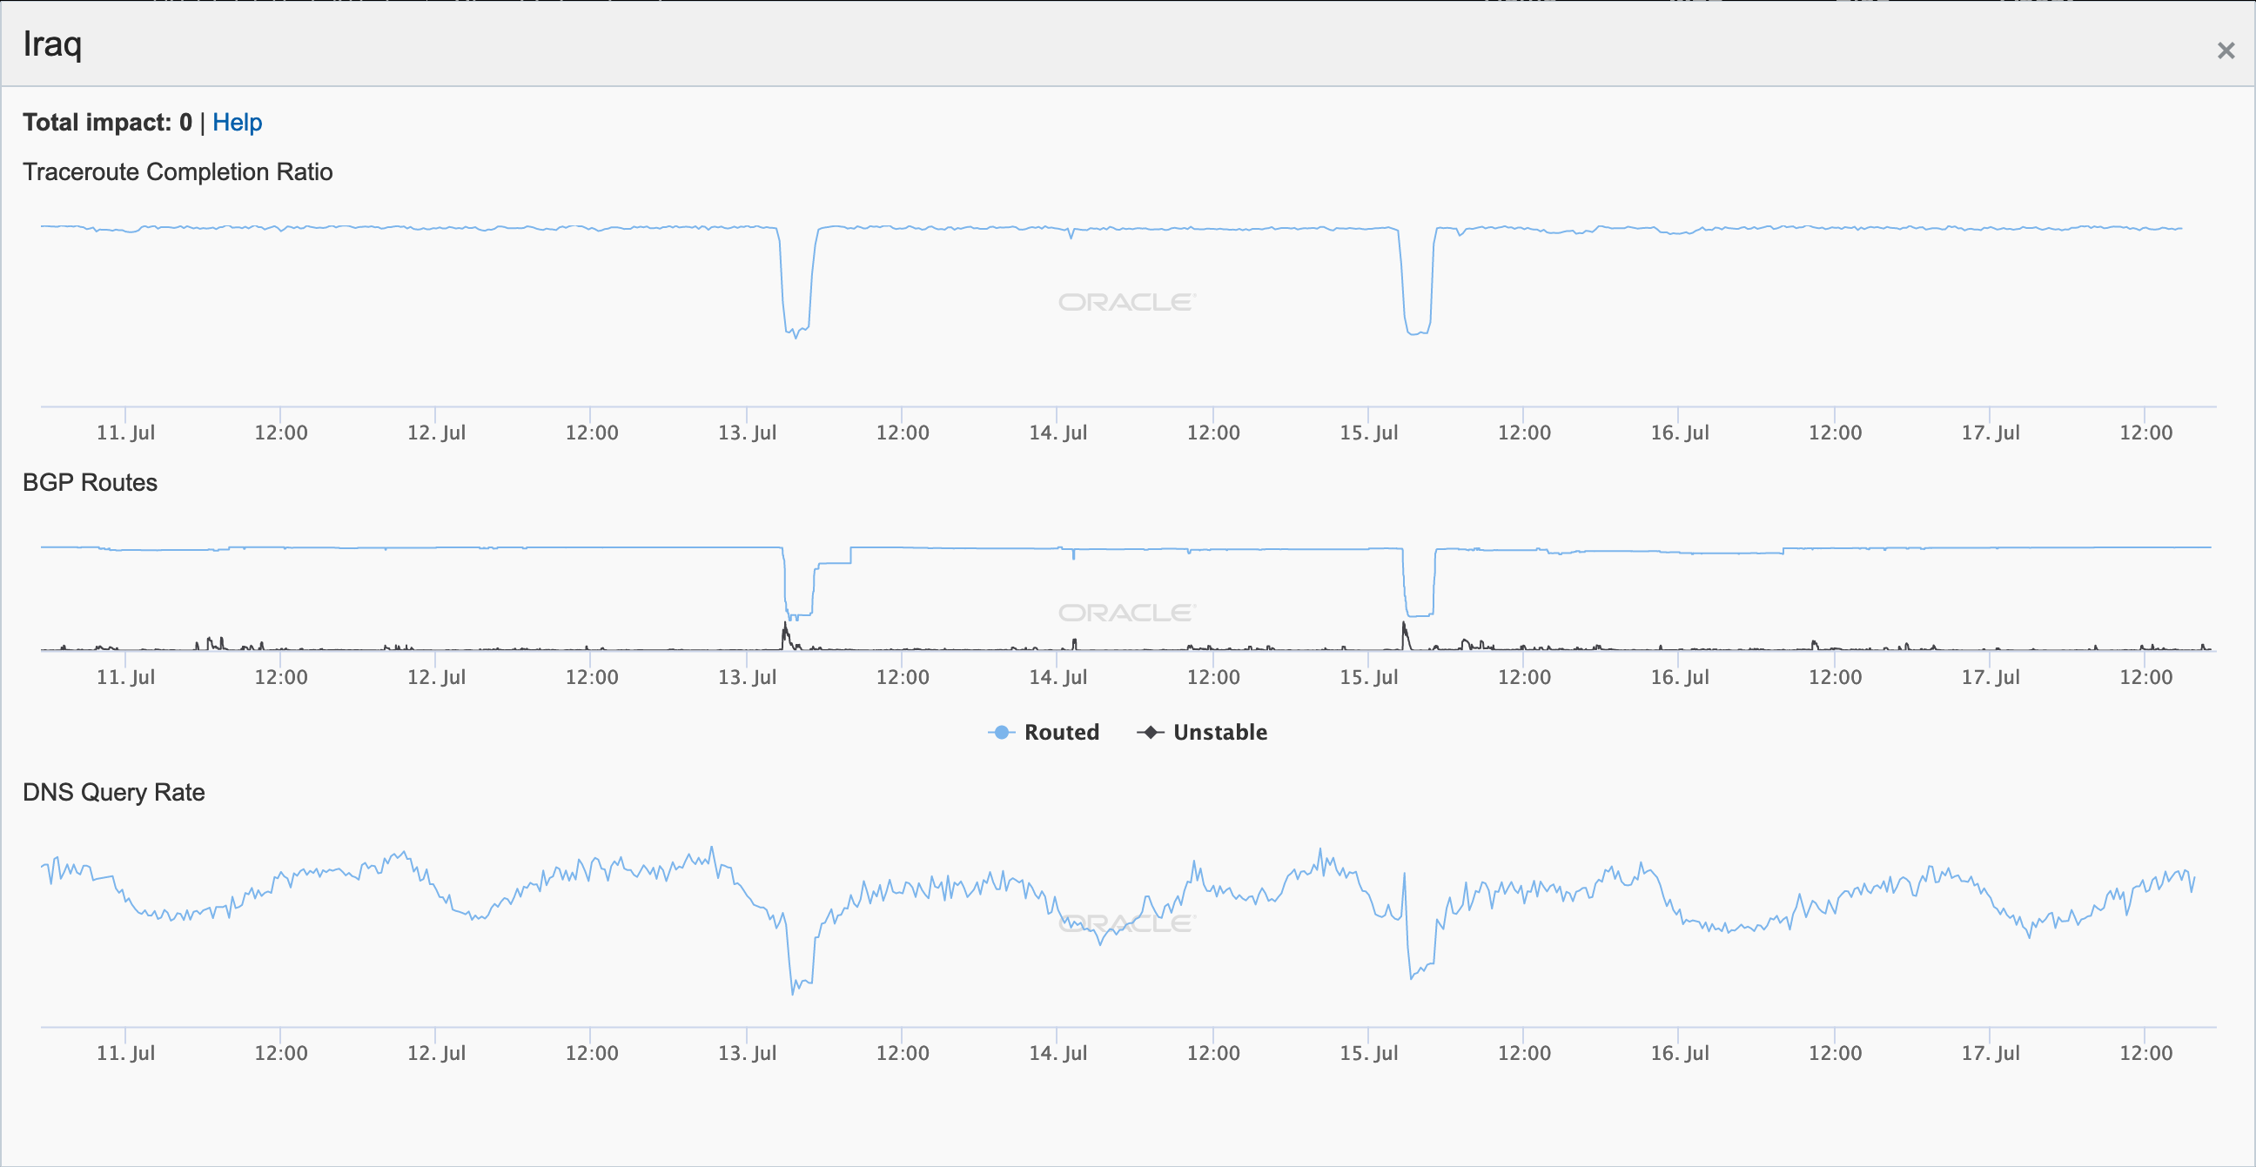Viewport: 2256px width, 1167px height.
Task: Click the blue Routed legend marker icon
Action: [1001, 732]
